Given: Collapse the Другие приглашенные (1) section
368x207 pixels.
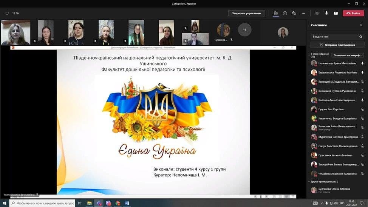Looking at the screenshot, I should click(x=309, y=182).
